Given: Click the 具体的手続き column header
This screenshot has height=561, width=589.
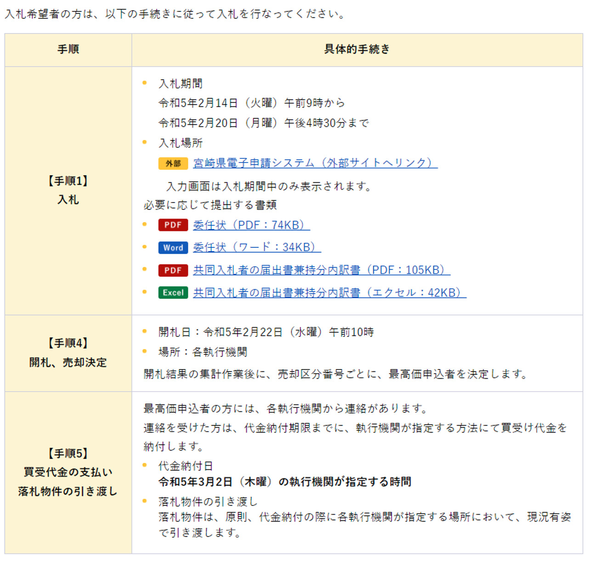Looking at the screenshot, I should [x=357, y=50].
